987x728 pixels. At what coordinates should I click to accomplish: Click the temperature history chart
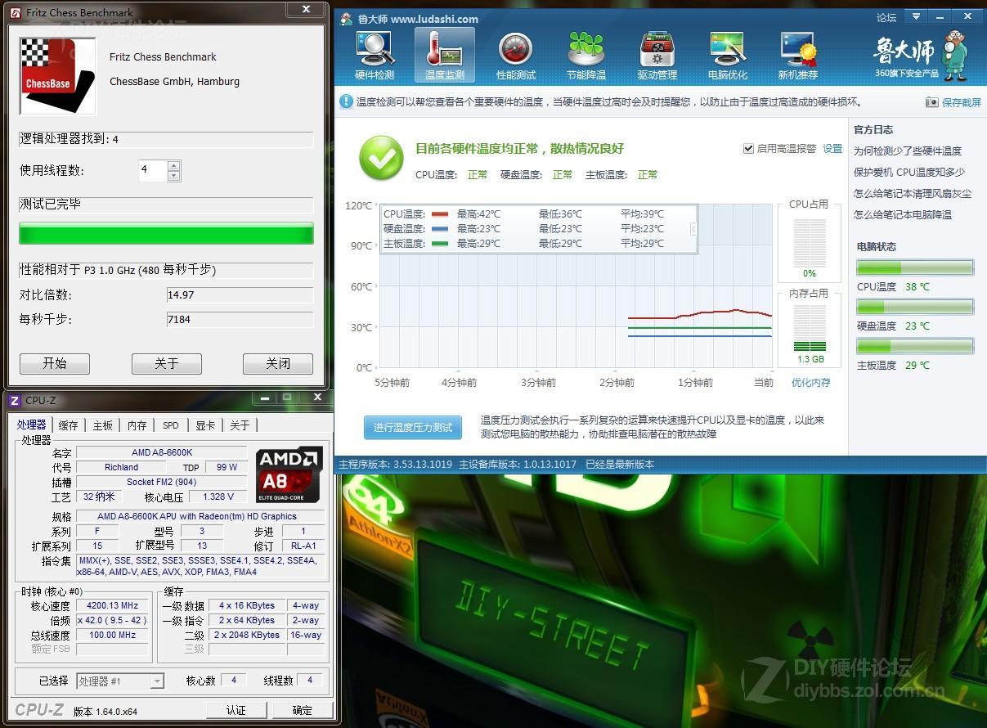pyautogui.click(x=576, y=286)
